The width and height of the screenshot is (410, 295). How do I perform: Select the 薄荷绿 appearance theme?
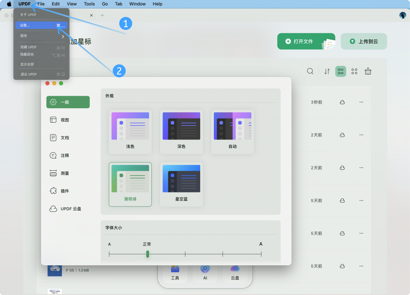[x=130, y=184]
